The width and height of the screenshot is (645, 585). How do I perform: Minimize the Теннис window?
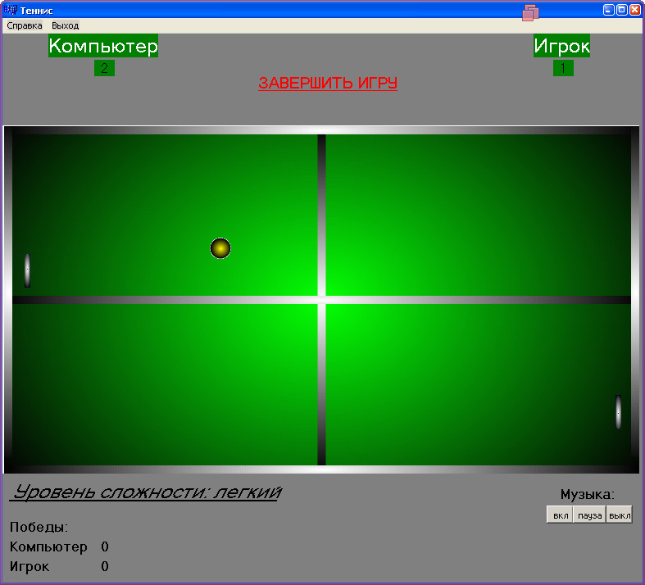(x=609, y=10)
